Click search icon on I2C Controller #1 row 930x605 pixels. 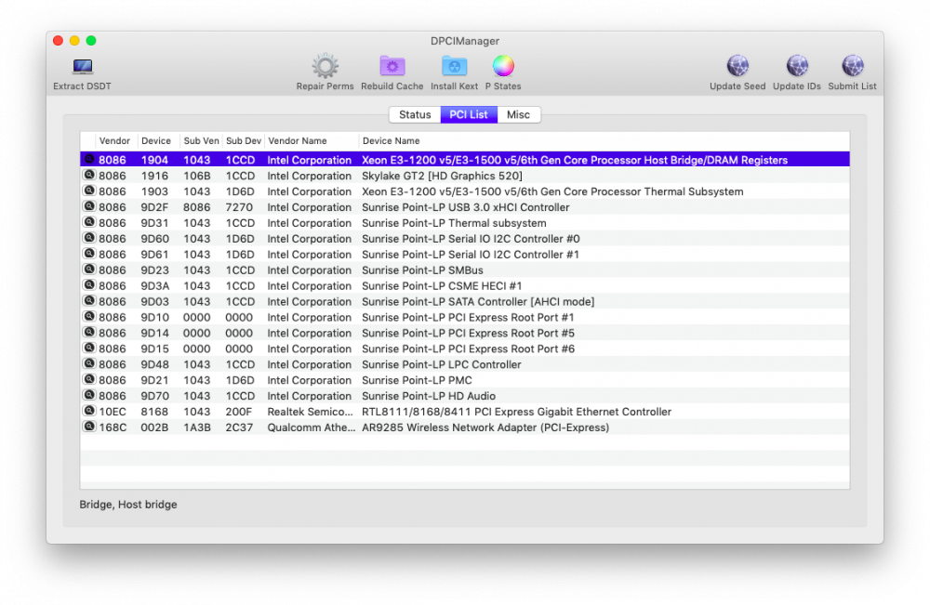[x=89, y=254]
